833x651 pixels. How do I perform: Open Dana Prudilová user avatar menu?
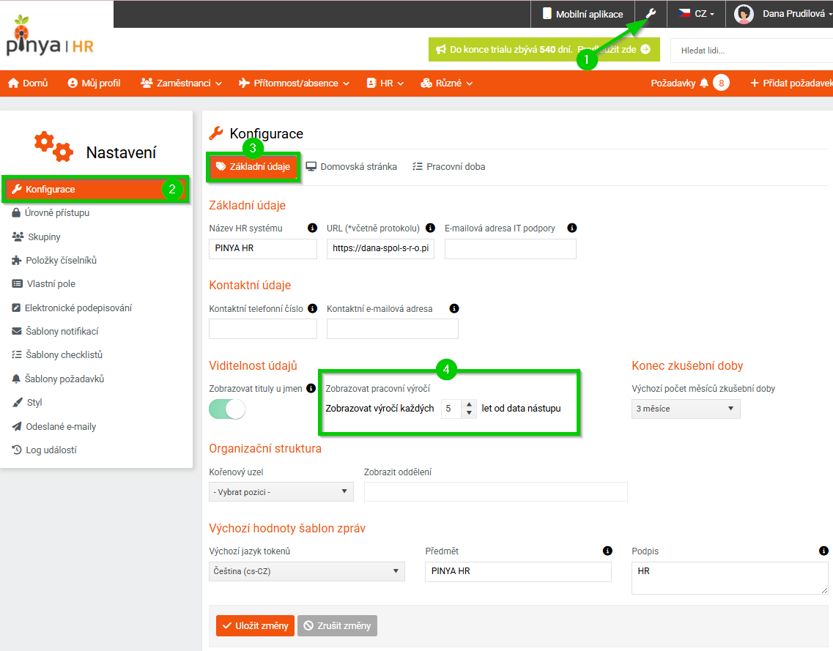tap(744, 14)
